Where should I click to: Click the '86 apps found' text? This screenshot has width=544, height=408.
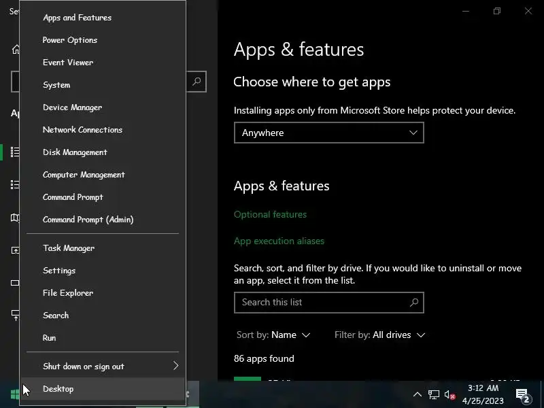264,358
